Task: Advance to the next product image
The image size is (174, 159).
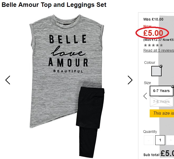Action: pos(130,80)
